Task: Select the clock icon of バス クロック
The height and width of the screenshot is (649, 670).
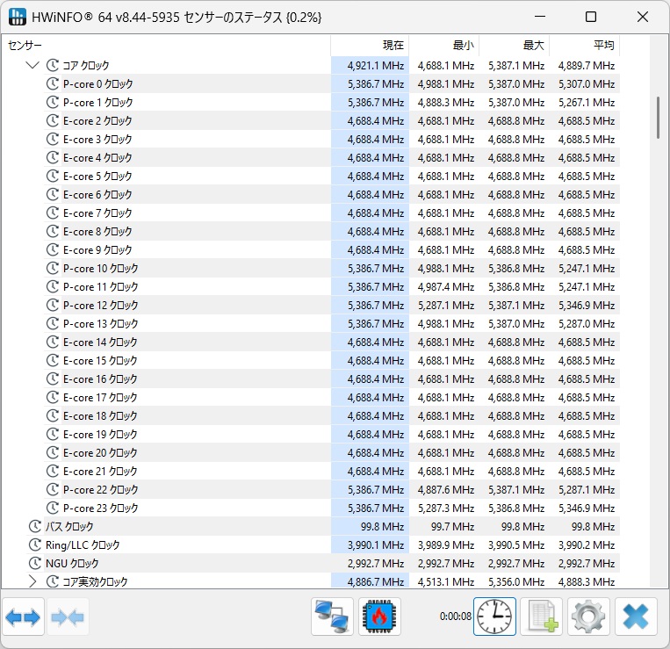Action: [x=34, y=526]
